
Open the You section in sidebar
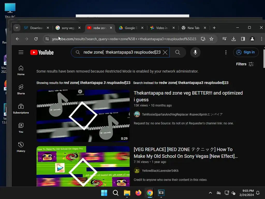click(21, 128)
